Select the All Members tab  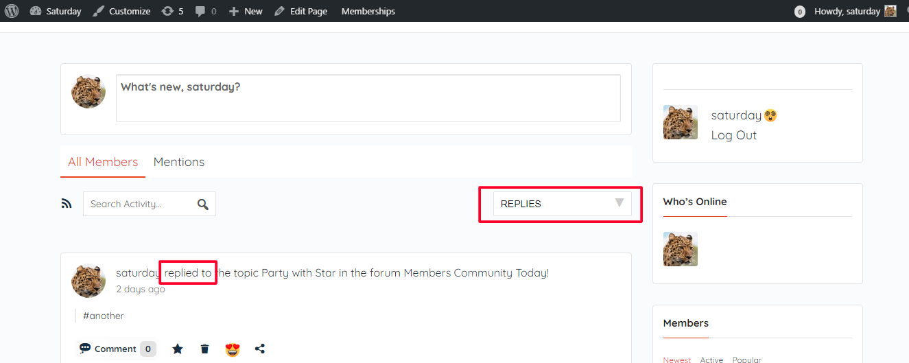103,162
